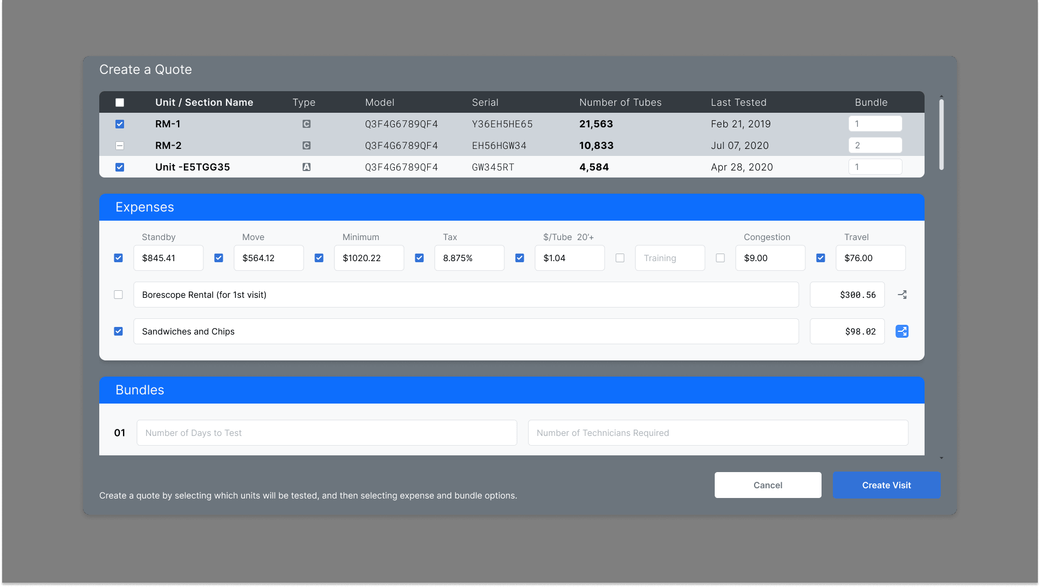Edit the Travel $76.00 field

pos(871,258)
